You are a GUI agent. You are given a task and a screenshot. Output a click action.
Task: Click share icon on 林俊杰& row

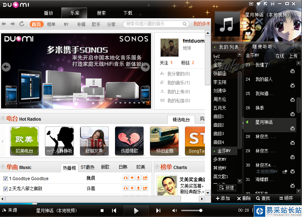pos(285,172)
